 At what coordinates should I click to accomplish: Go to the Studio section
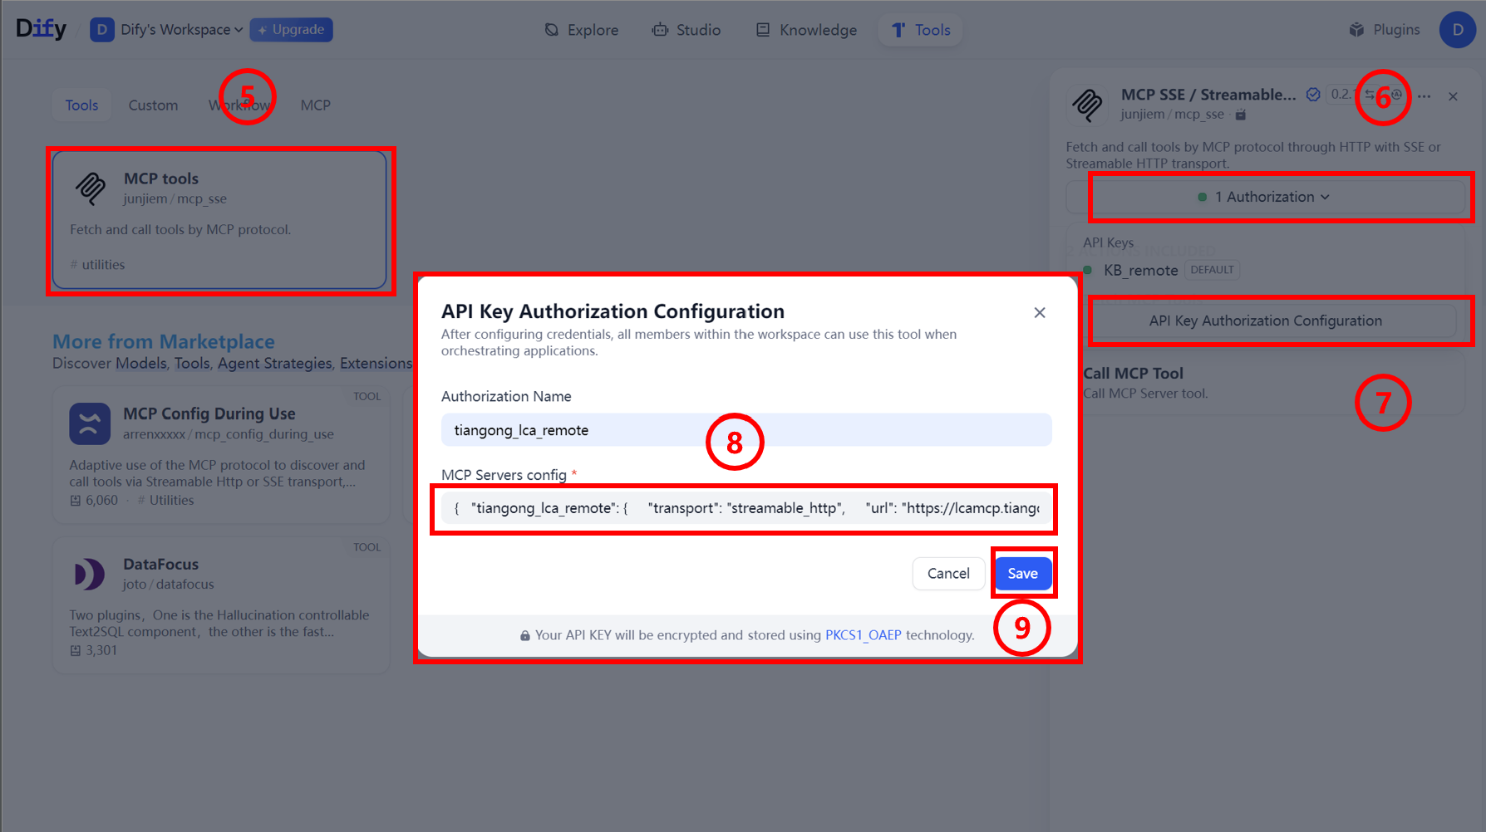[686, 30]
